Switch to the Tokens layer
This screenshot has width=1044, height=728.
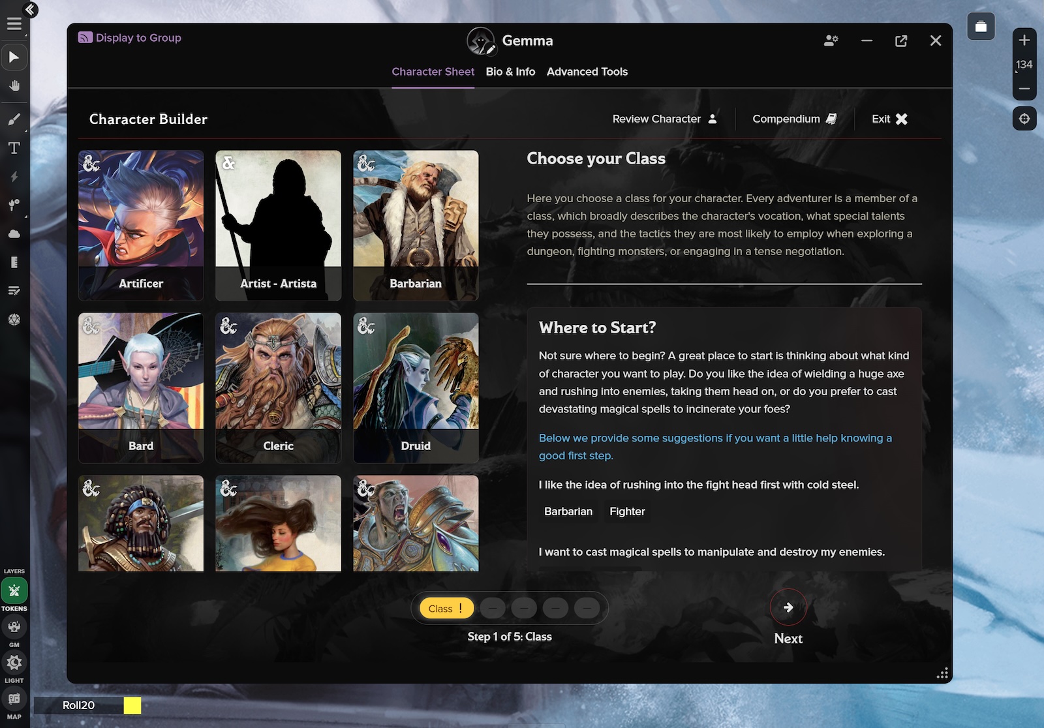coord(14,592)
